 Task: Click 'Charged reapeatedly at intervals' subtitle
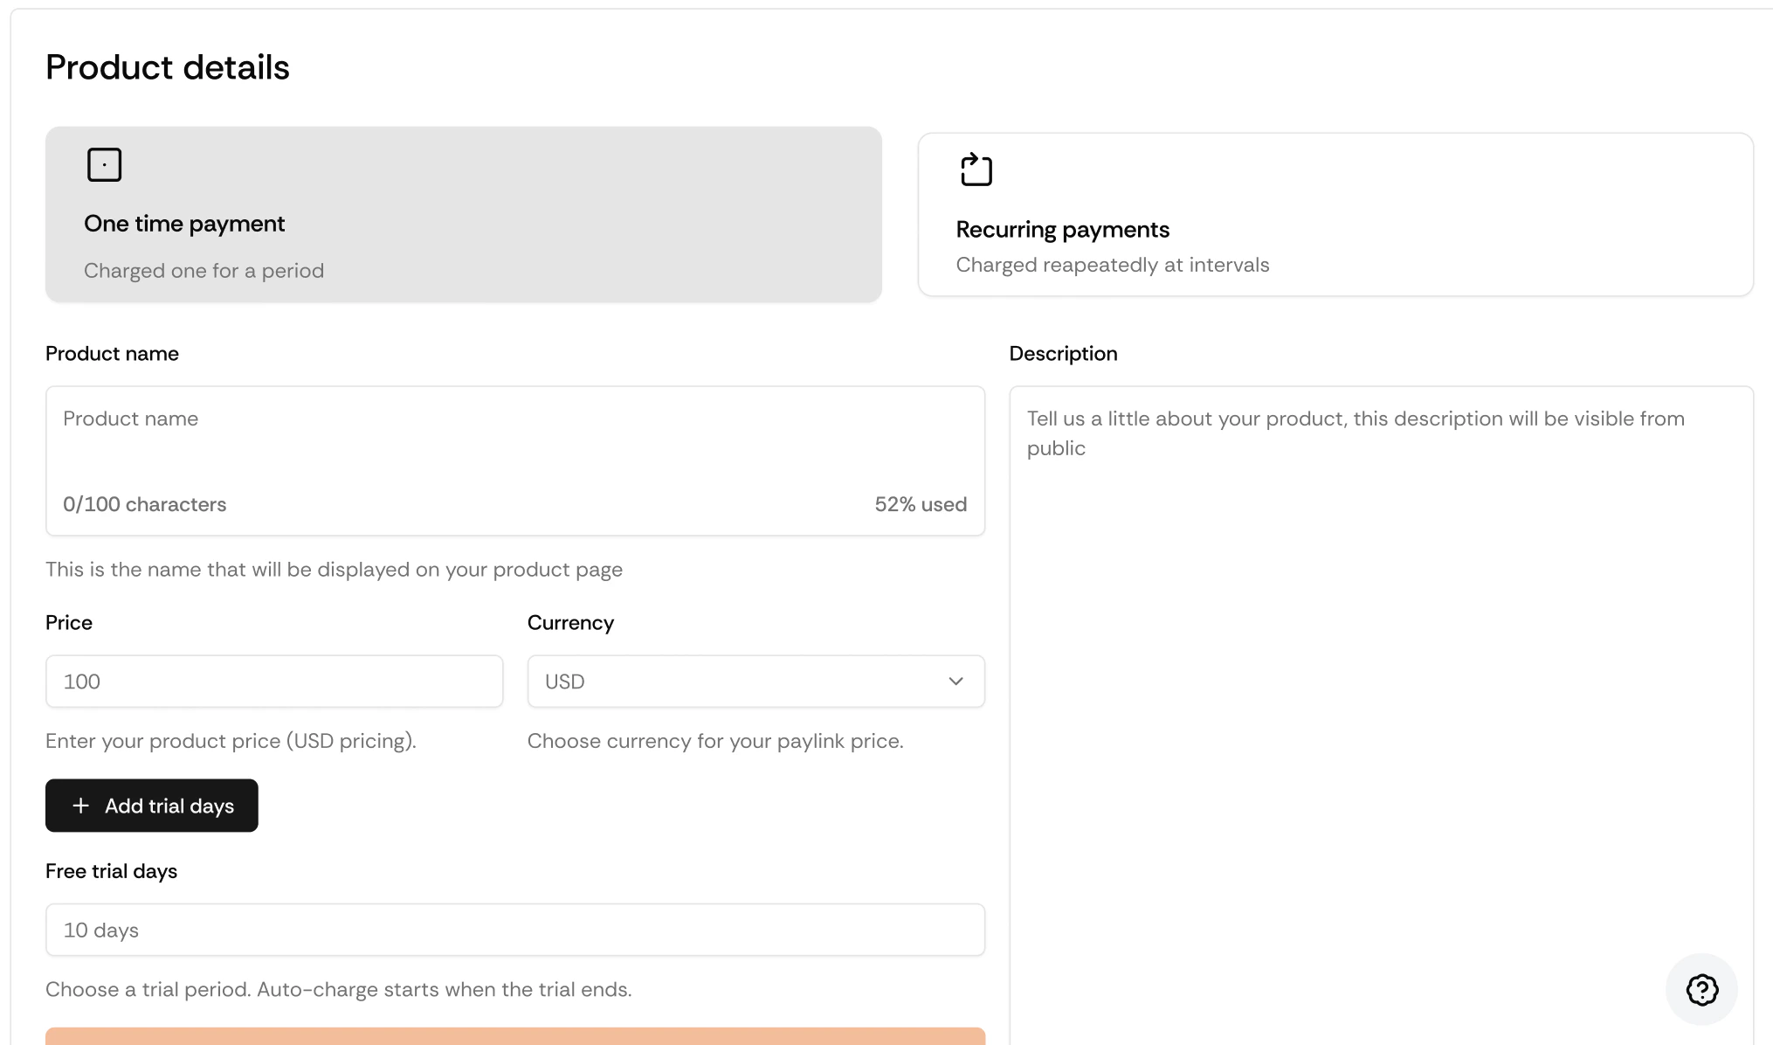[x=1112, y=265]
